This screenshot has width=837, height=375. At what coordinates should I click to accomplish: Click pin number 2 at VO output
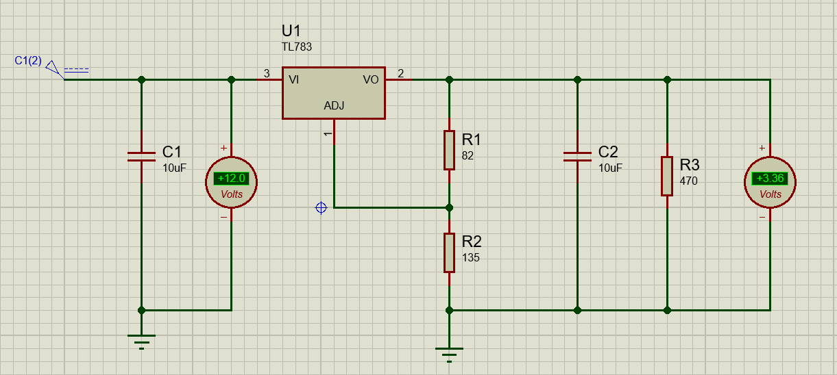coord(400,73)
